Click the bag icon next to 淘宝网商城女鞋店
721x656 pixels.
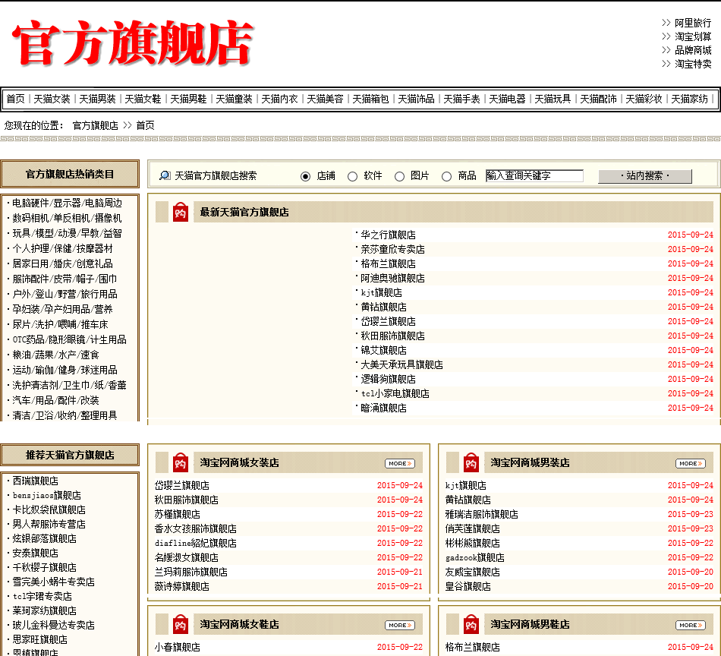(181, 625)
